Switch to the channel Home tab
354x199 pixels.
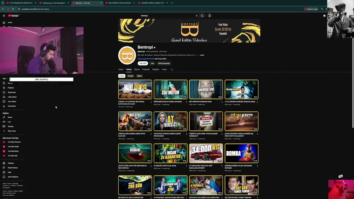pyautogui.click(x=121, y=70)
